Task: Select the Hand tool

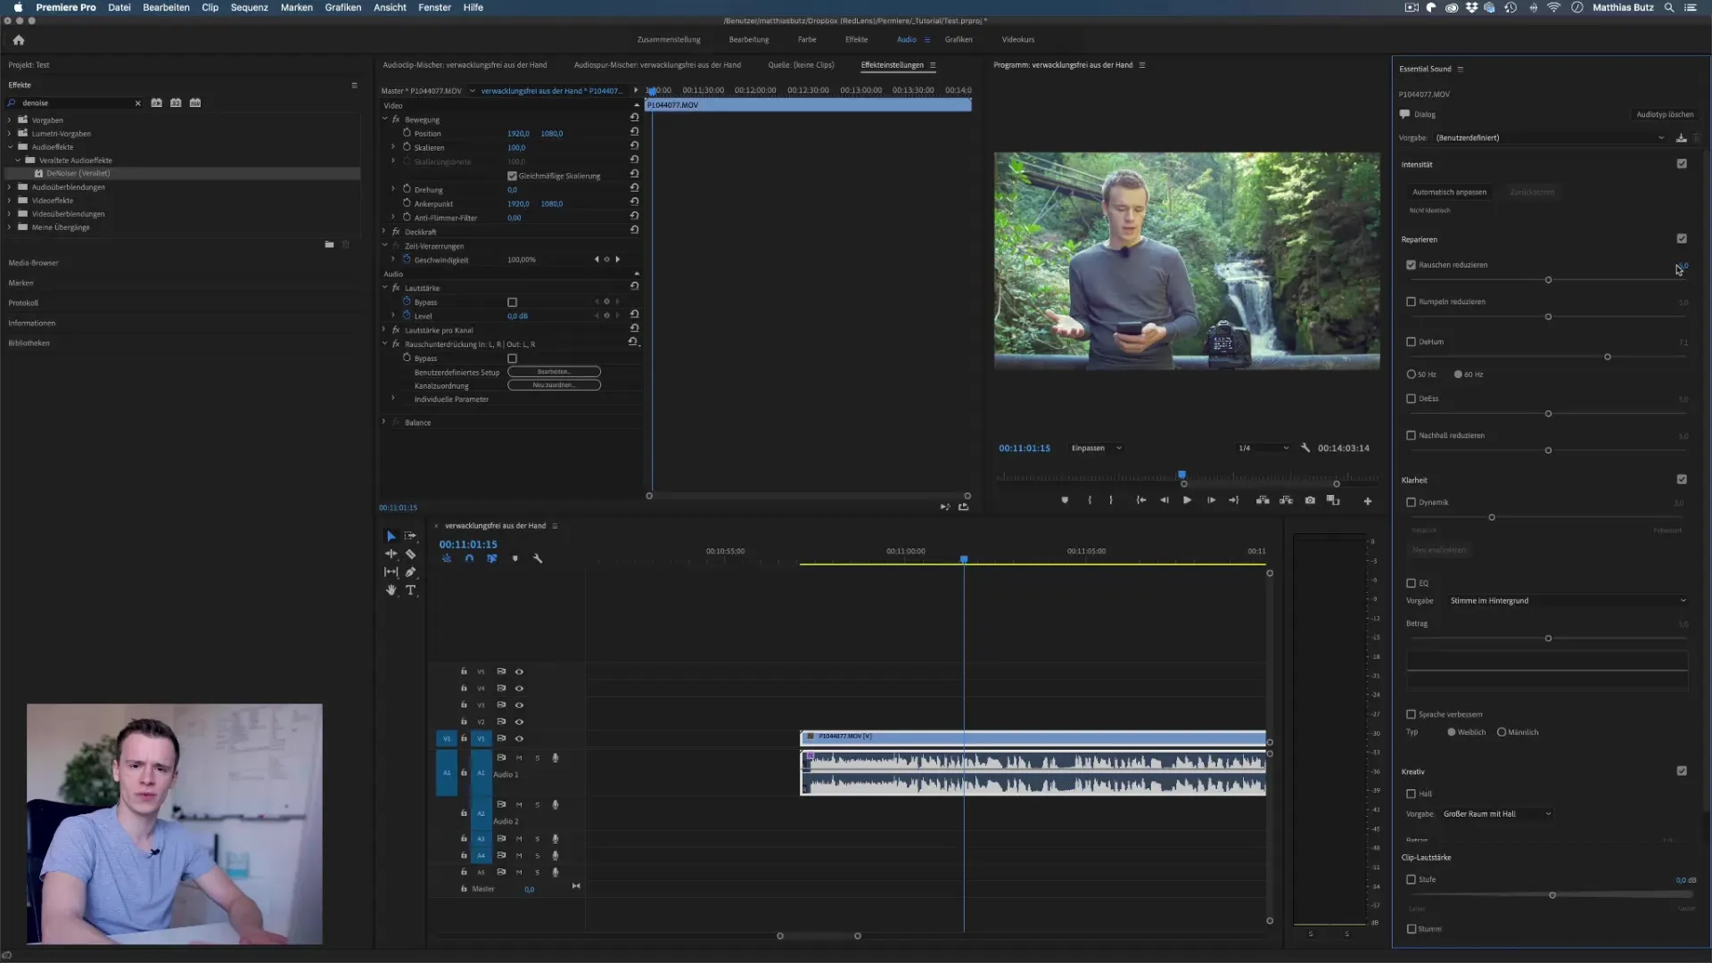Action: click(x=391, y=590)
